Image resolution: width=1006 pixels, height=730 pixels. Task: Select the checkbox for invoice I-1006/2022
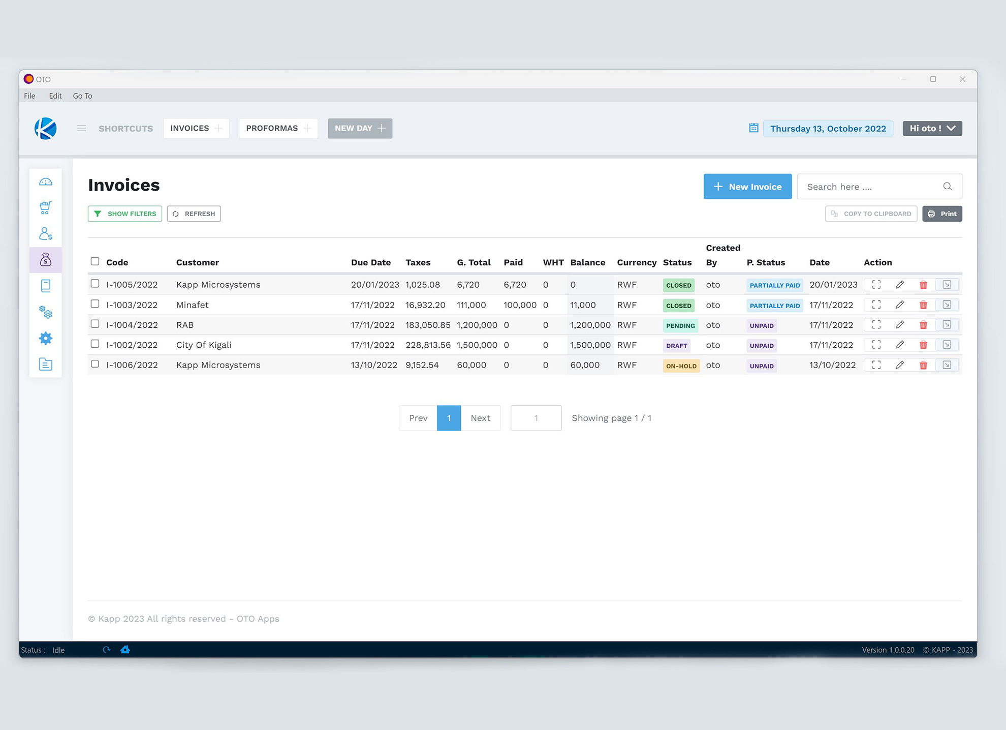point(95,364)
